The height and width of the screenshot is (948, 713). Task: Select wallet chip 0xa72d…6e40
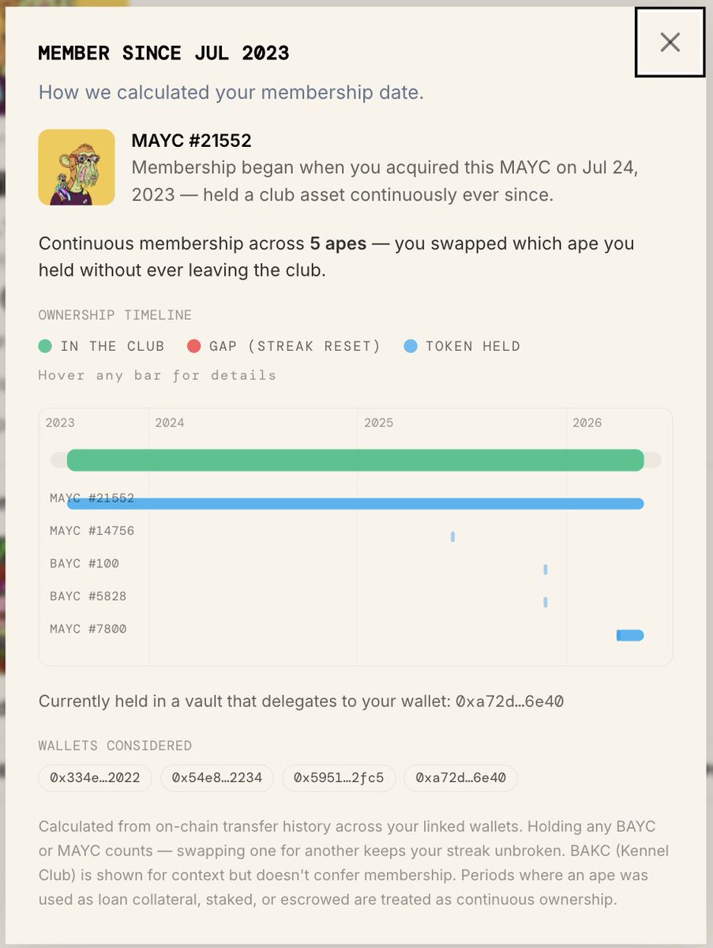(x=460, y=778)
